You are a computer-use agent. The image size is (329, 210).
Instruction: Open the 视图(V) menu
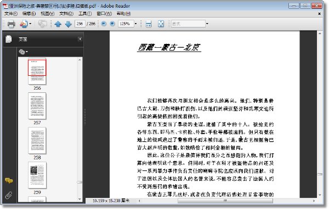pyautogui.click(x=47, y=14)
